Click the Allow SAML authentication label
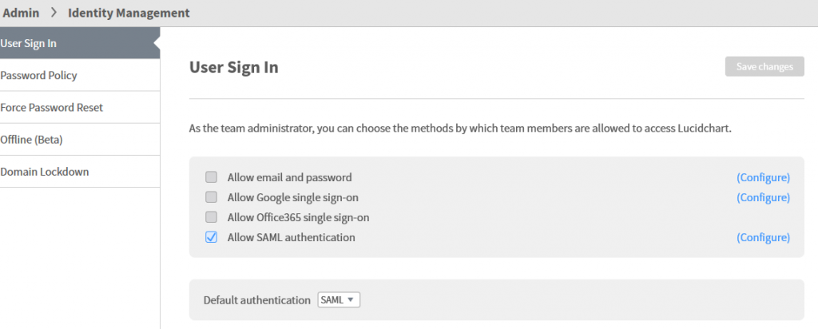Screen dimensions: 818x329 pyautogui.click(x=291, y=237)
